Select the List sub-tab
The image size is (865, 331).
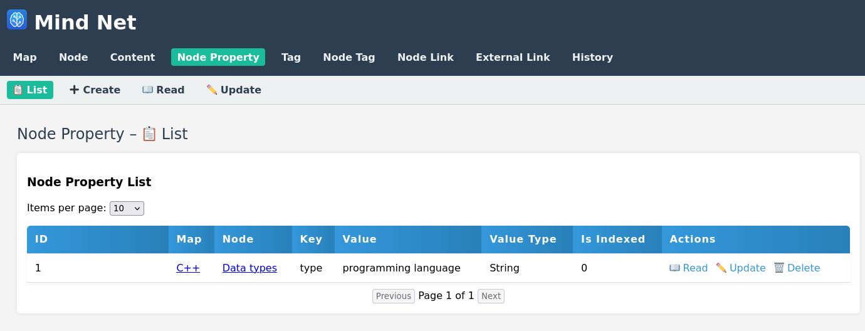point(30,90)
